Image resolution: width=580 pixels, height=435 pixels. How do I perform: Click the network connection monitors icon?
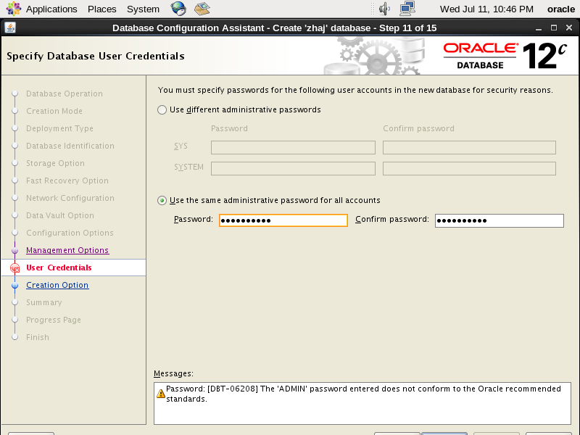point(407,9)
